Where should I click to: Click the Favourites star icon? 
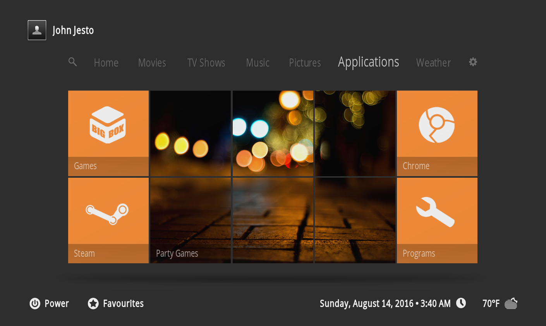[x=93, y=304]
